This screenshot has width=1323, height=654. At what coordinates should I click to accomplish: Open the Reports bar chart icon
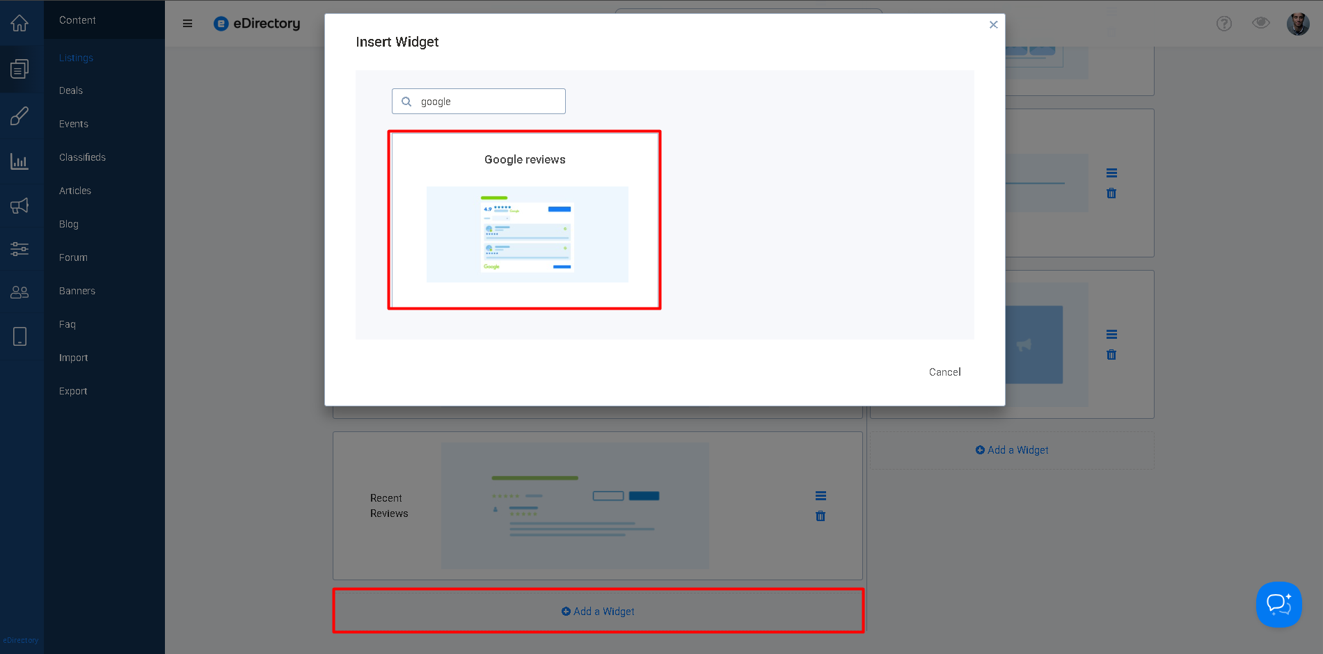click(19, 161)
